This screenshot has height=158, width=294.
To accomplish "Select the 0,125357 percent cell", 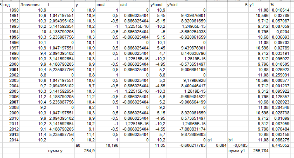I will [280, 97].
